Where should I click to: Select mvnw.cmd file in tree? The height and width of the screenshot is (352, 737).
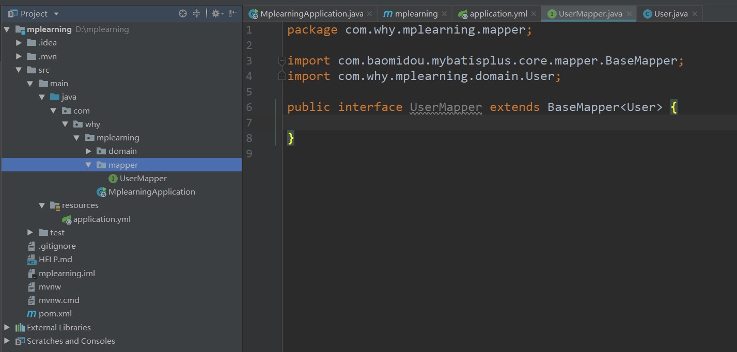click(59, 300)
